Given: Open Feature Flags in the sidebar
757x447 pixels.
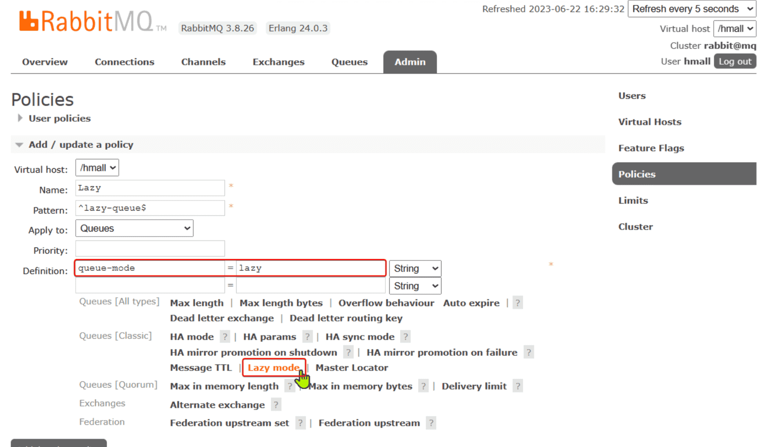Looking at the screenshot, I should (651, 148).
